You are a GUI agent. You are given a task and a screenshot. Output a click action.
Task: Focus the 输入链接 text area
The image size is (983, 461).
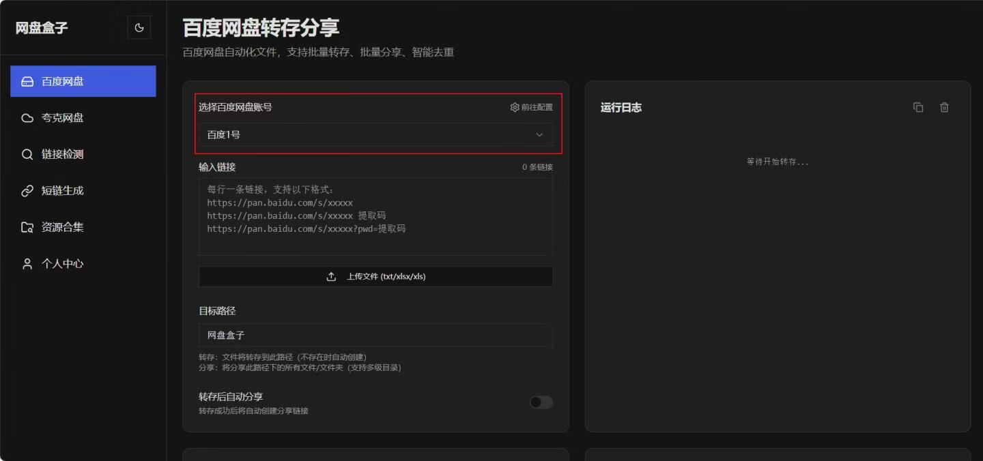click(x=375, y=217)
